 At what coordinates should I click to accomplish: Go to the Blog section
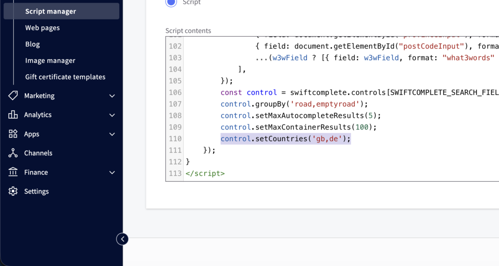coord(33,44)
